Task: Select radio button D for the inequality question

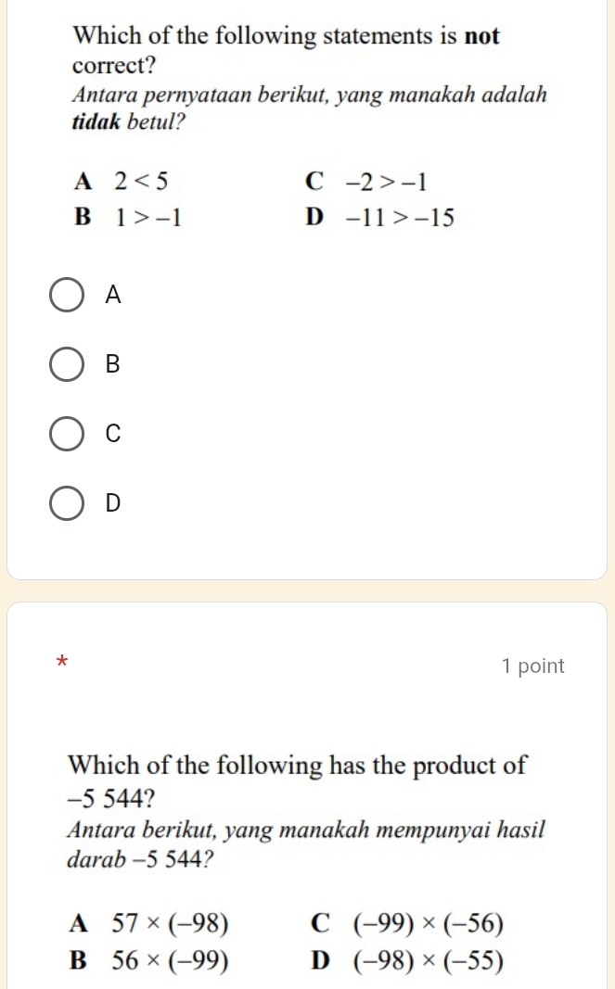Action: tap(66, 503)
